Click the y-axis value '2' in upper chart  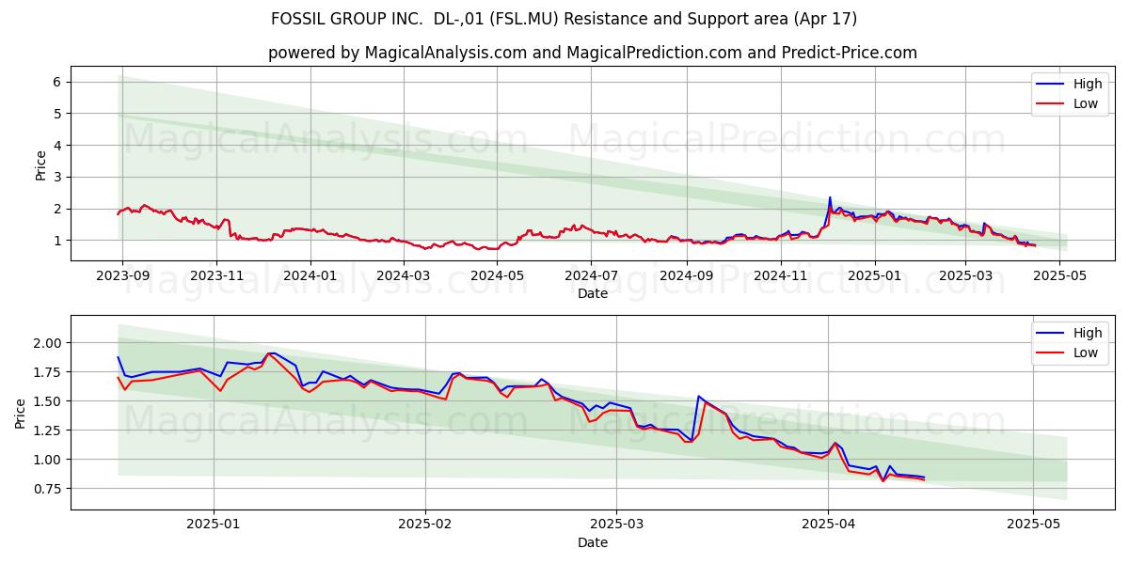tap(56, 209)
